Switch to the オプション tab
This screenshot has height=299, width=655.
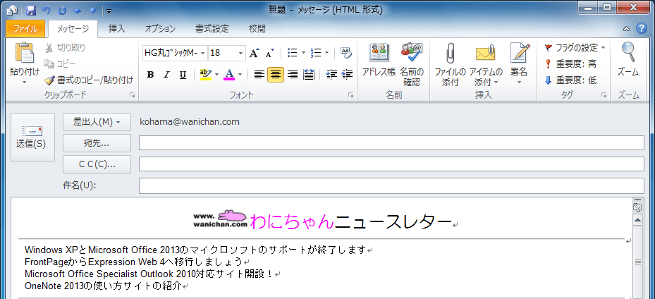point(161,29)
